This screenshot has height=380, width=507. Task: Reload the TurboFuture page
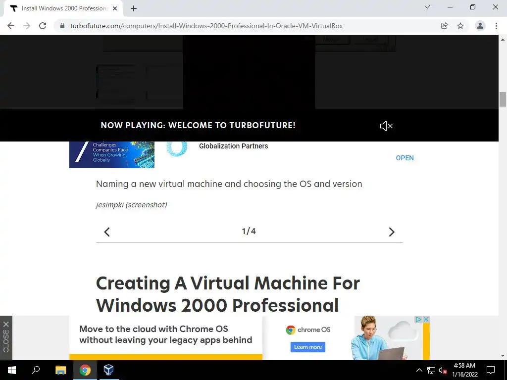(x=43, y=26)
